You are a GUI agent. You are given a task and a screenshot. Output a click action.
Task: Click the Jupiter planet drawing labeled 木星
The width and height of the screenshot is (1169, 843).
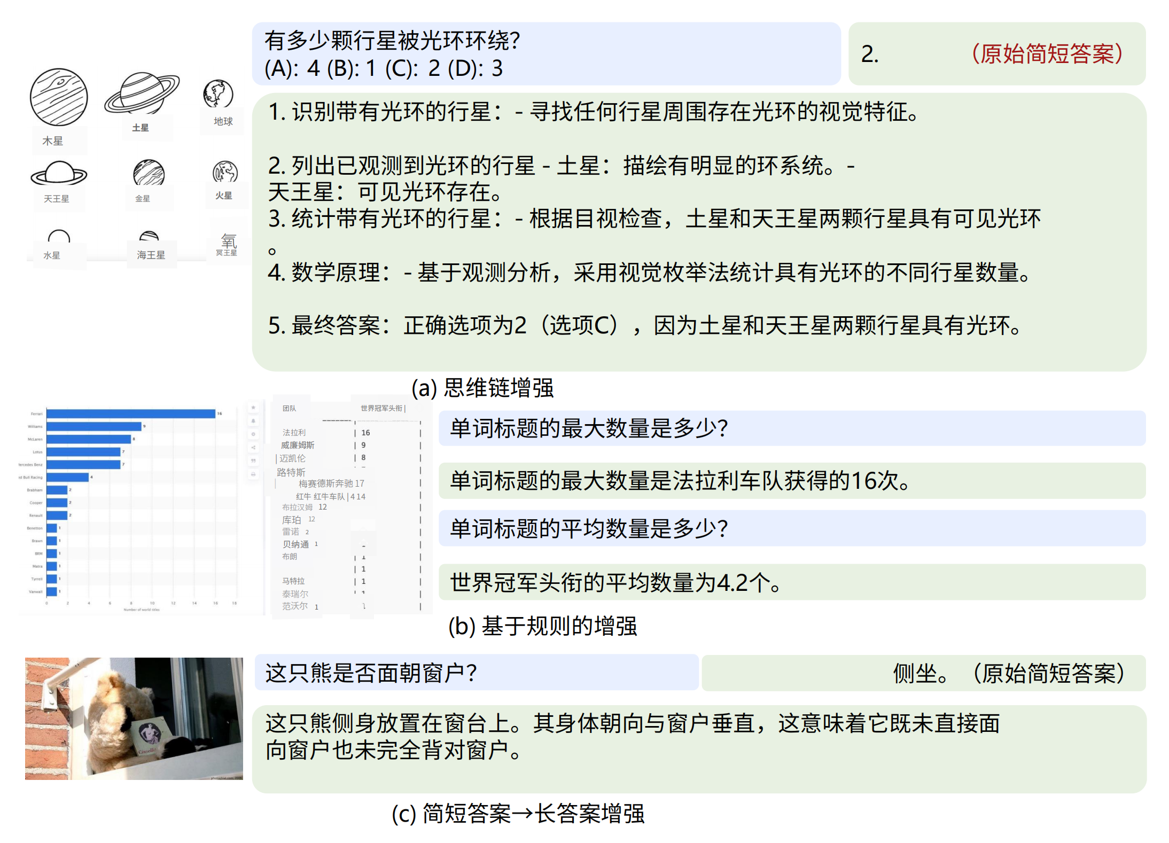tap(58, 97)
